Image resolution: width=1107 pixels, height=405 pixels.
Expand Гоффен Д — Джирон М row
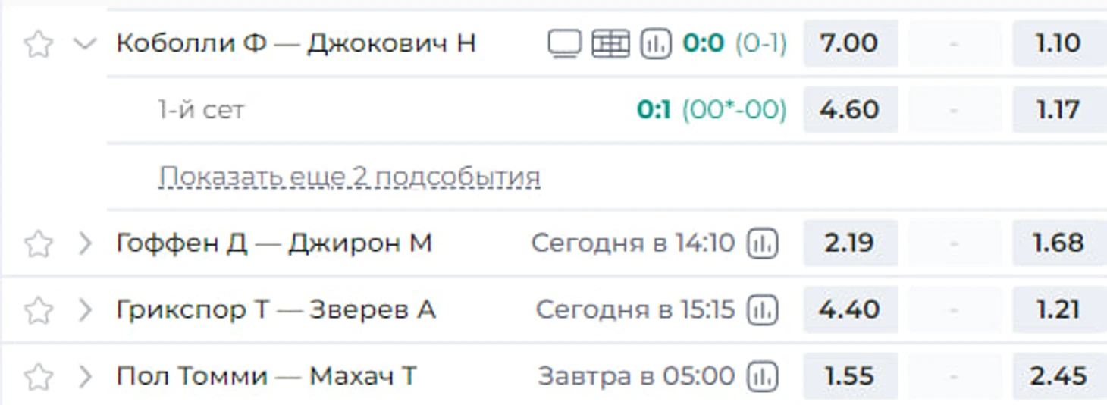click(85, 243)
